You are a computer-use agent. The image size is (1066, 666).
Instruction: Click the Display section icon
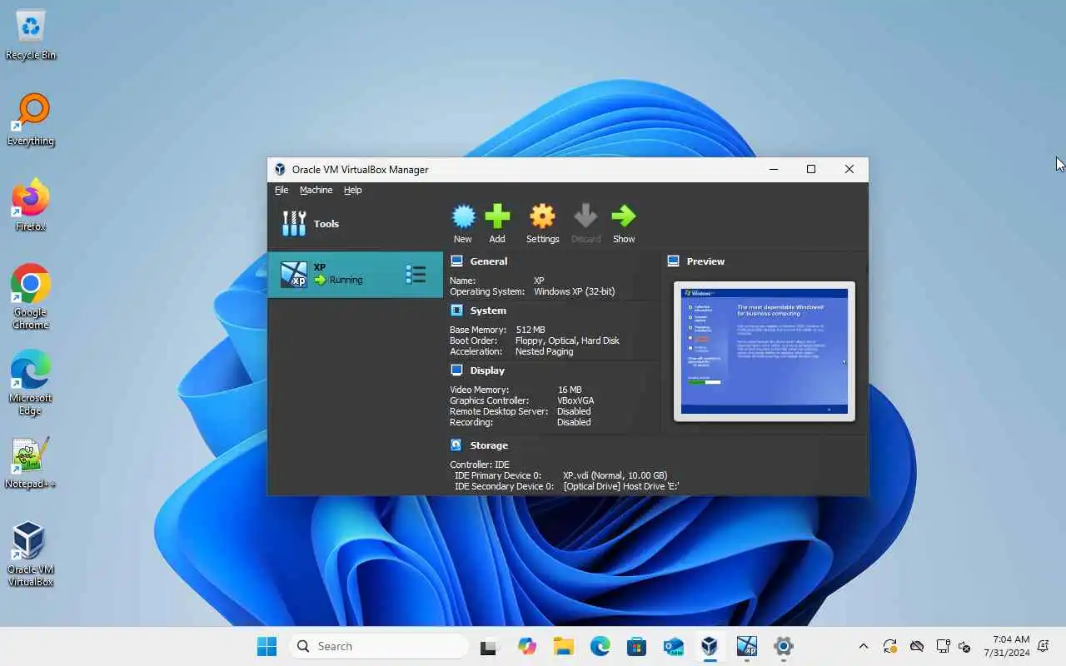(x=456, y=370)
